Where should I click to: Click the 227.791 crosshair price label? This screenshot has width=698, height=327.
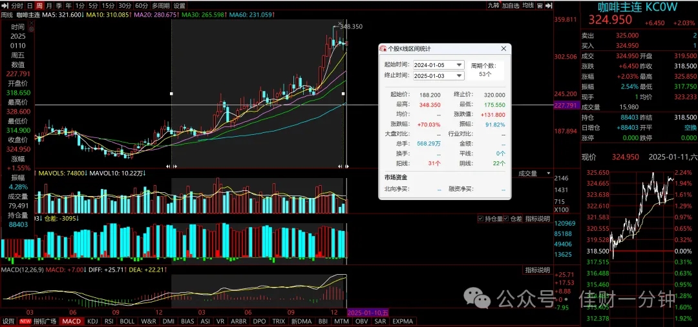(x=566, y=105)
